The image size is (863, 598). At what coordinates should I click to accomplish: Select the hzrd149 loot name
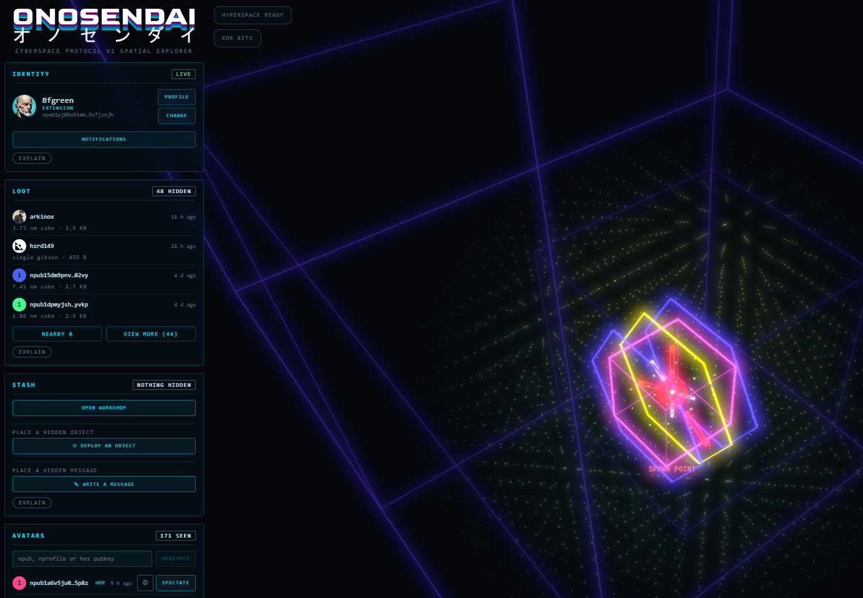(x=42, y=246)
